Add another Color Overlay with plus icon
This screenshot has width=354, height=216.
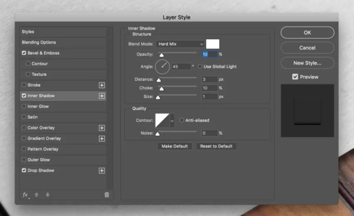(102, 128)
